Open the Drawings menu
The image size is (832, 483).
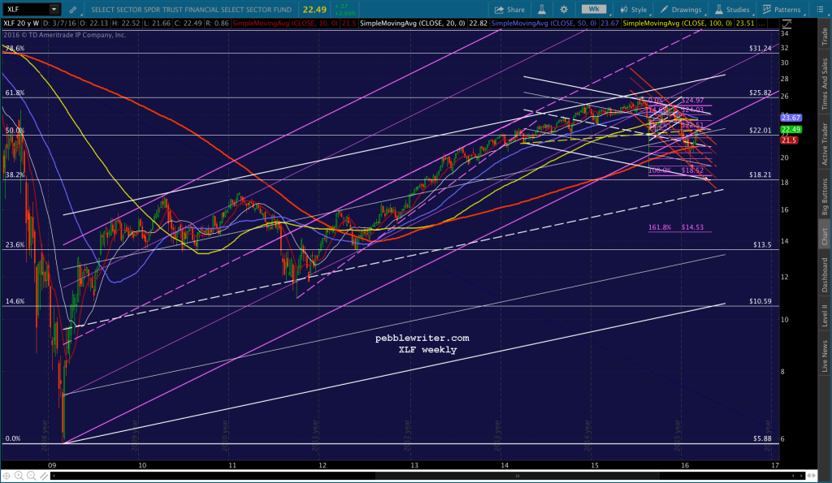tap(681, 10)
